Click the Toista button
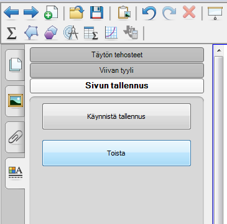Viewport: 227px width, 224px height. (116, 153)
